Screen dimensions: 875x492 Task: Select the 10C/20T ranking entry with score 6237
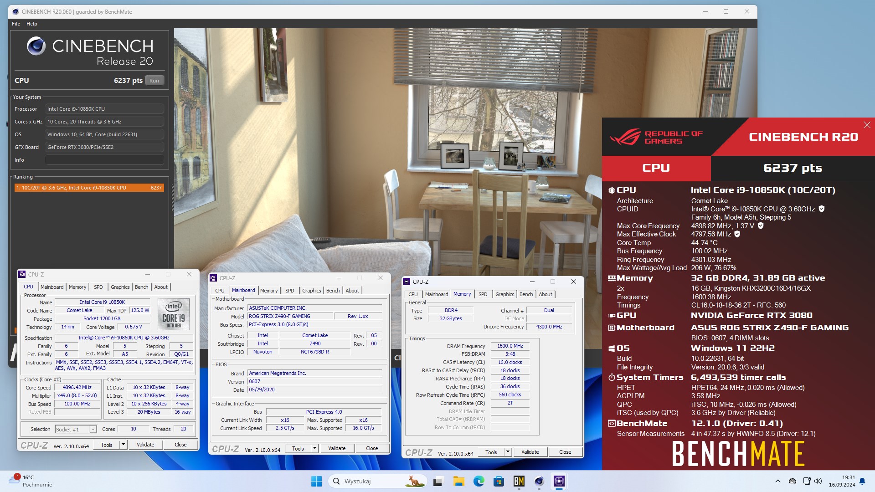pyautogui.click(x=89, y=188)
